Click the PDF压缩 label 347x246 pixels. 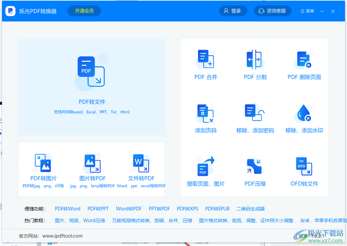tap(255, 184)
